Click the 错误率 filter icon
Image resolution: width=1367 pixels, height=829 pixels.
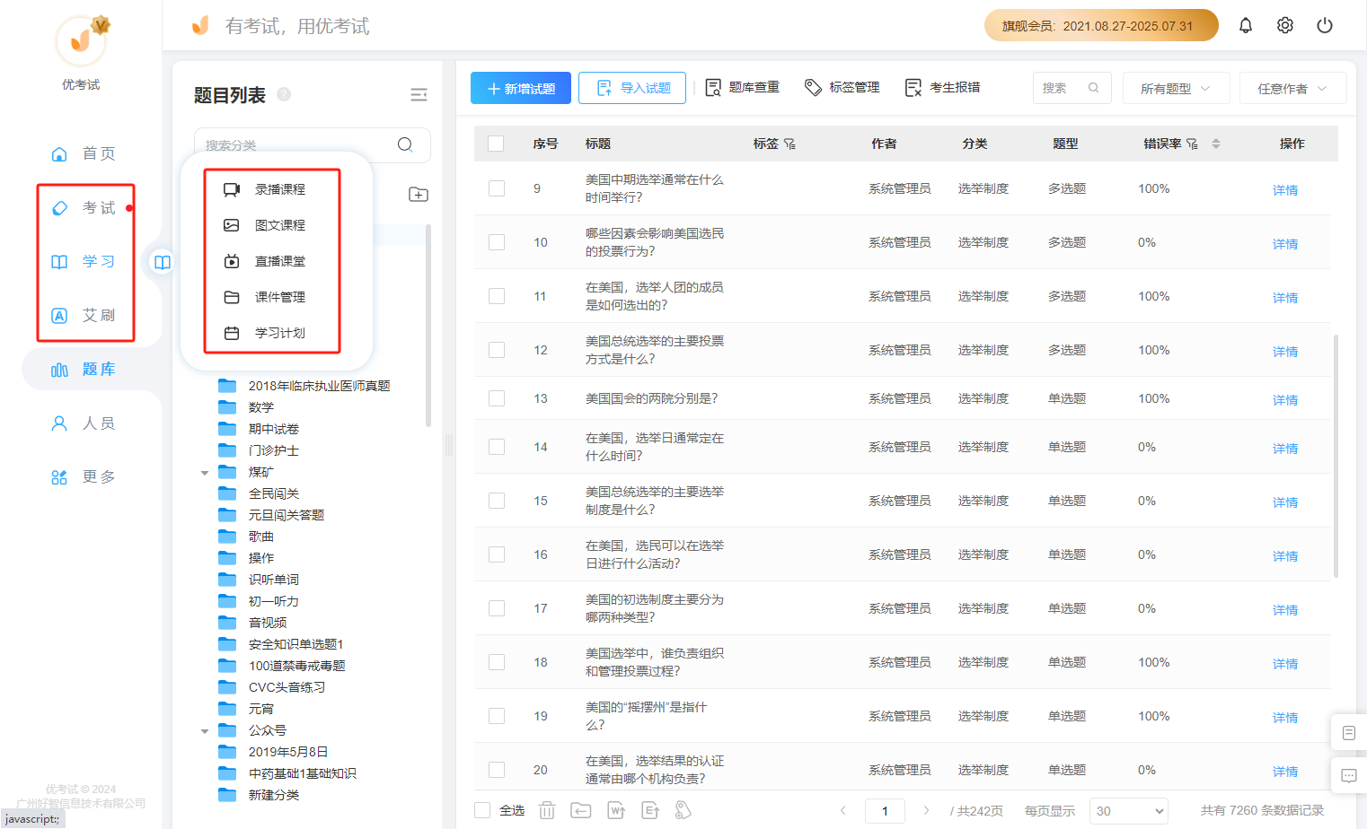[x=1192, y=144]
